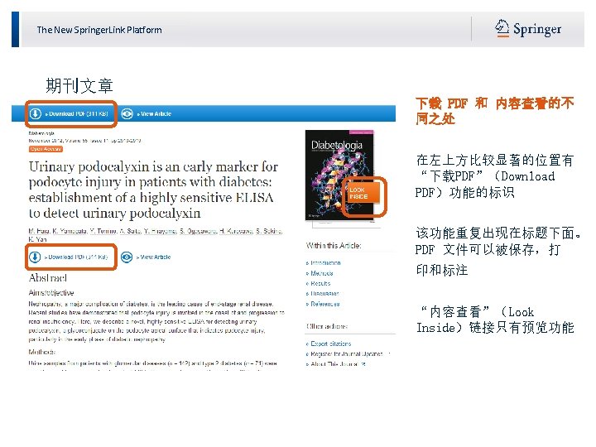The image size is (596, 447).
Task: Open View Article in the top blue bar
Action: tap(154, 113)
